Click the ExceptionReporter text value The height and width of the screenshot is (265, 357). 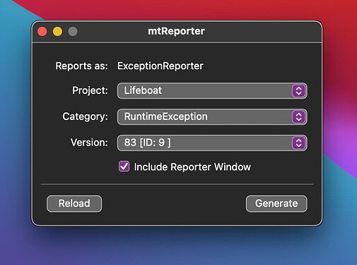(x=160, y=66)
